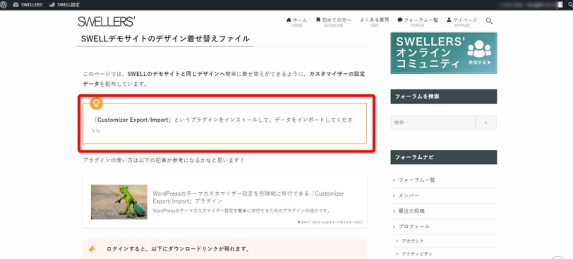Click the speech bubble icon beside フォーラム一覧

point(400,20)
